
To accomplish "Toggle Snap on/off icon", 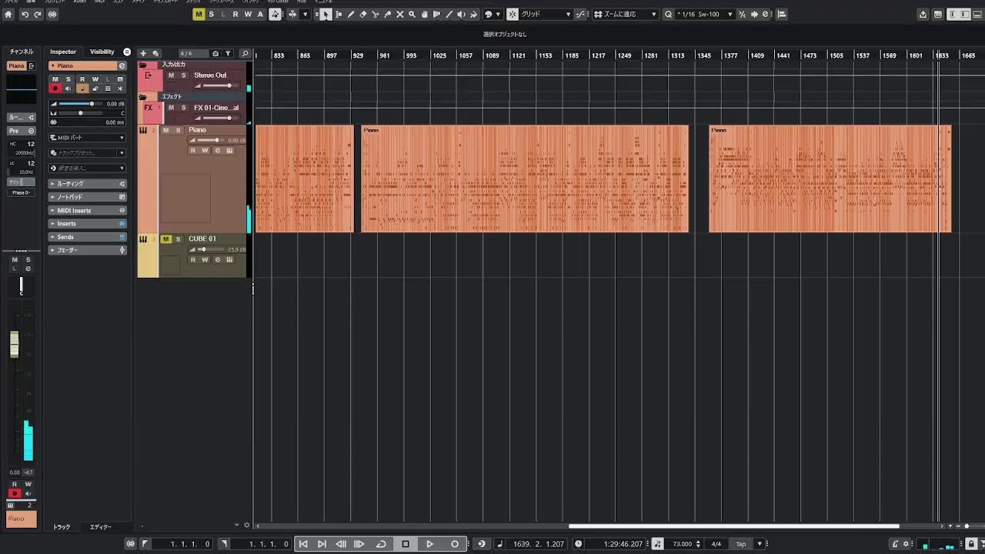I will tap(513, 15).
